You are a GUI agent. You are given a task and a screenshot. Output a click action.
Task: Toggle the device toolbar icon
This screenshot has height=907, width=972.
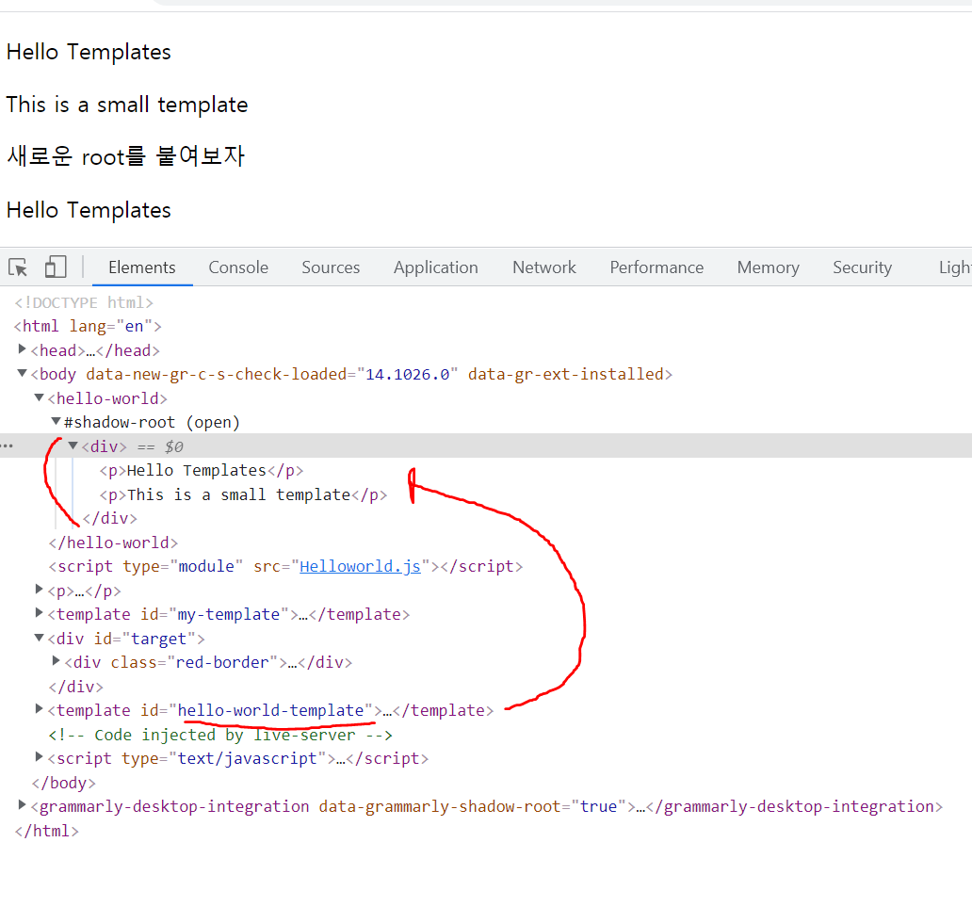click(x=56, y=267)
